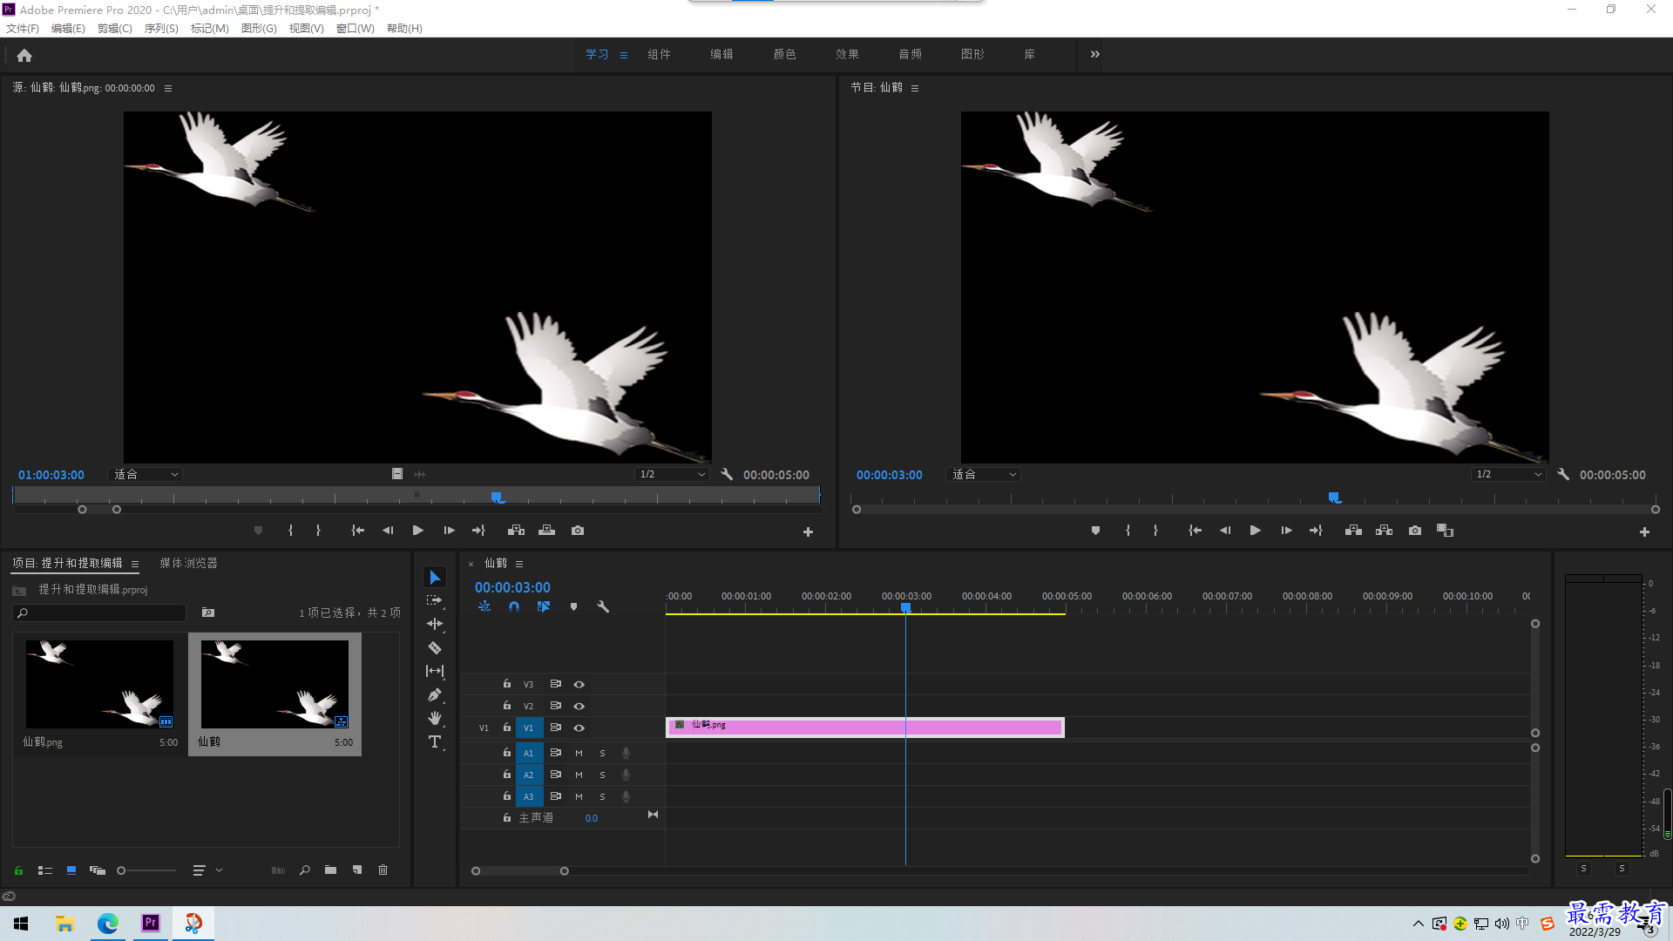This screenshot has width=1673, height=941.
Task: Create new bin in project panel
Action: 331,870
